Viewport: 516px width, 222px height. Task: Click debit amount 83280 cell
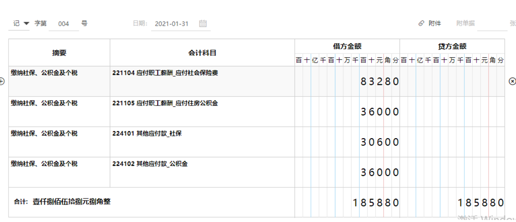(347, 81)
